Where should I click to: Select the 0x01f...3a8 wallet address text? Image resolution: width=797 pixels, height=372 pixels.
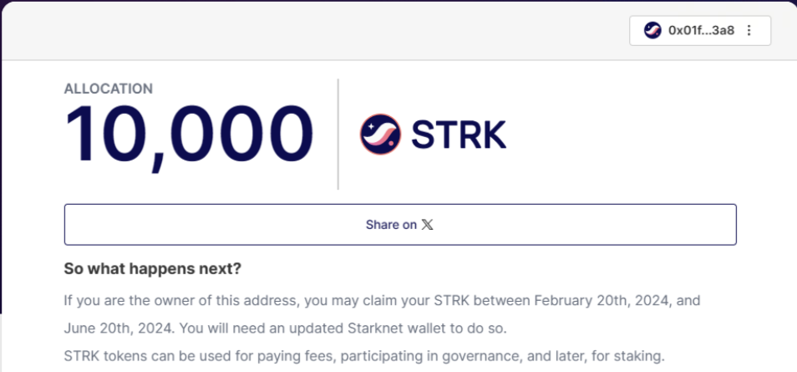pos(702,31)
